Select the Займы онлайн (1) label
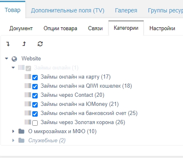 [56, 68]
